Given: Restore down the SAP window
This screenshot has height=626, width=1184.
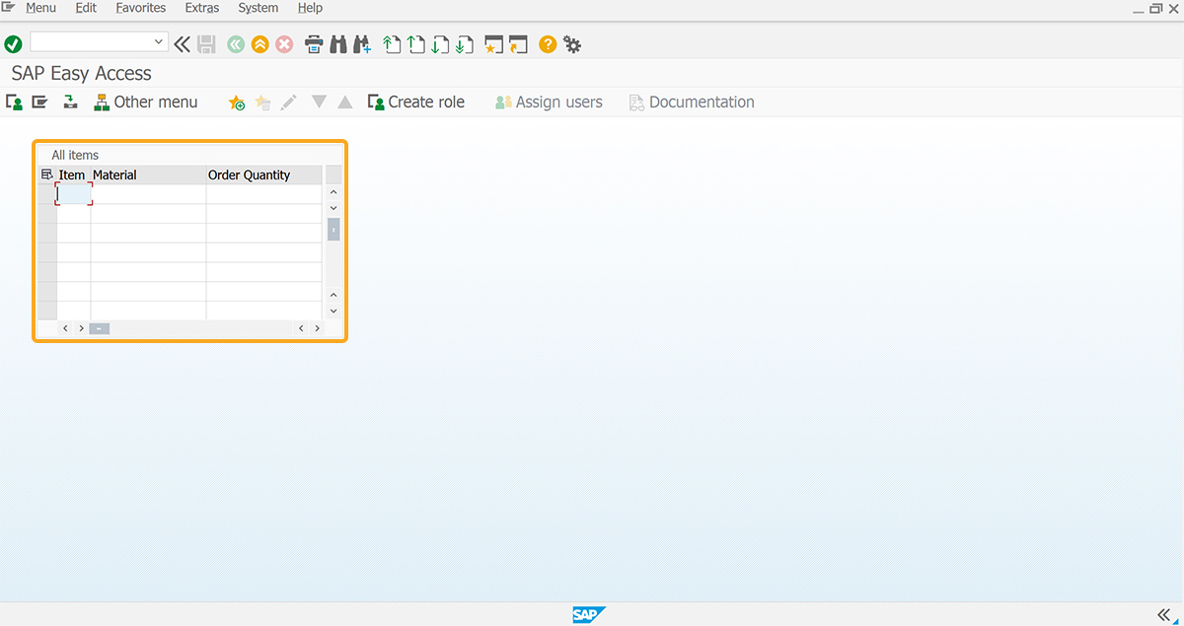Looking at the screenshot, I should pos(1155,8).
